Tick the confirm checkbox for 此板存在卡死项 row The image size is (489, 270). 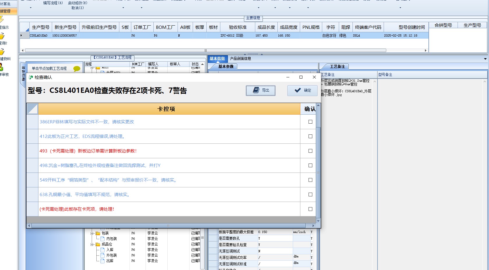click(310, 209)
